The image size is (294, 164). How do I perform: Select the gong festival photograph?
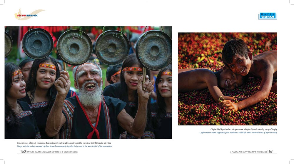[x=88, y=83]
